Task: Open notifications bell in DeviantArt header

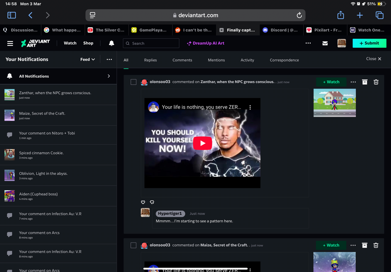Action: coord(111,43)
